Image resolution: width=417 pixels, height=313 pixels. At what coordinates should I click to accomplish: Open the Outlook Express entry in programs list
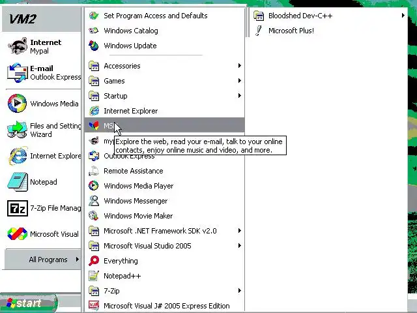click(x=165, y=156)
